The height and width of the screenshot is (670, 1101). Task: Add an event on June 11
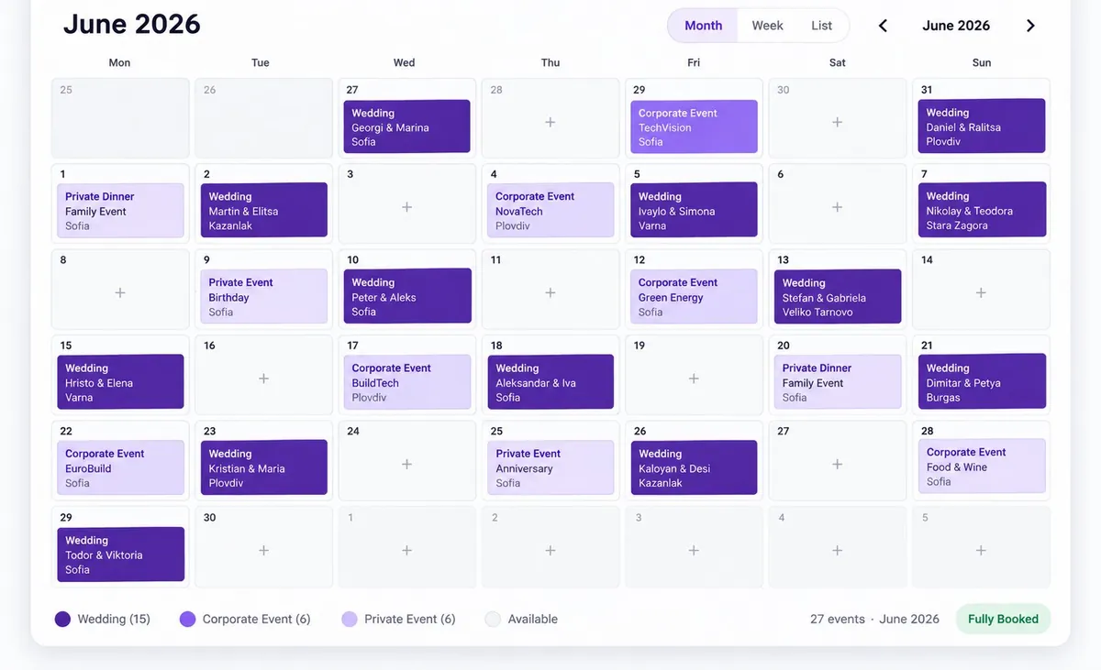pyautogui.click(x=550, y=292)
